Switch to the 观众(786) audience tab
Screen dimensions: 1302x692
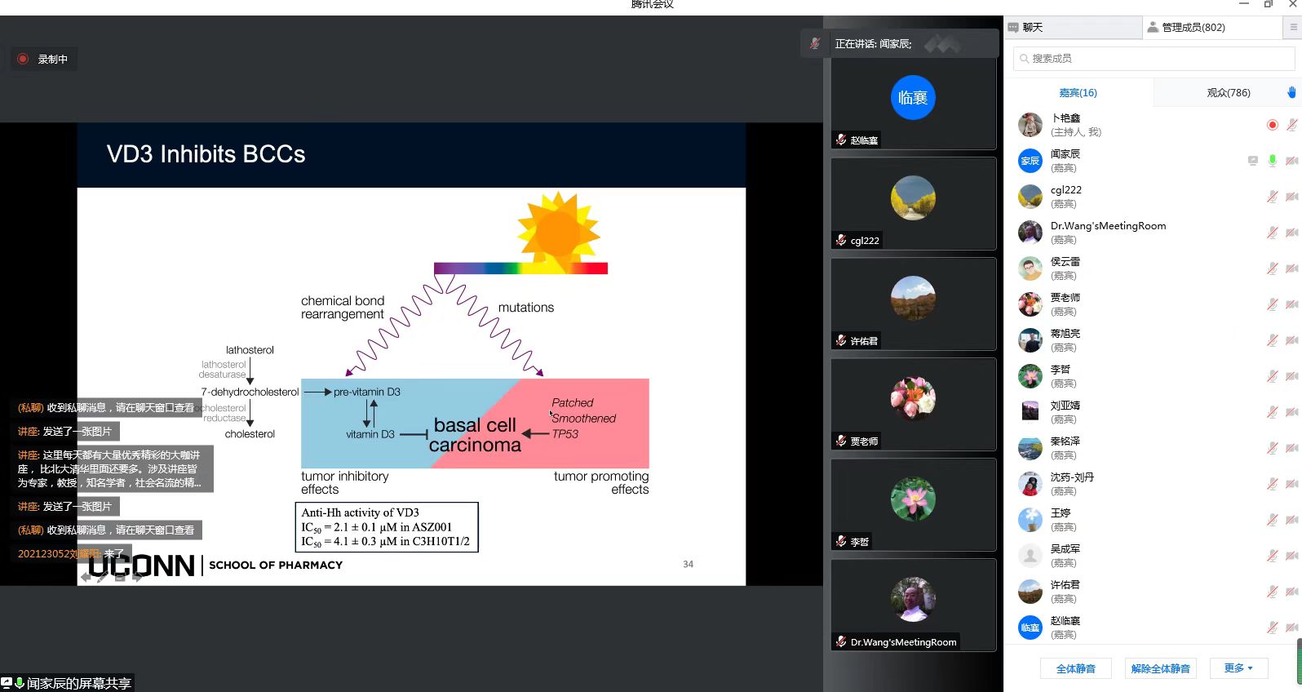click(x=1228, y=92)
